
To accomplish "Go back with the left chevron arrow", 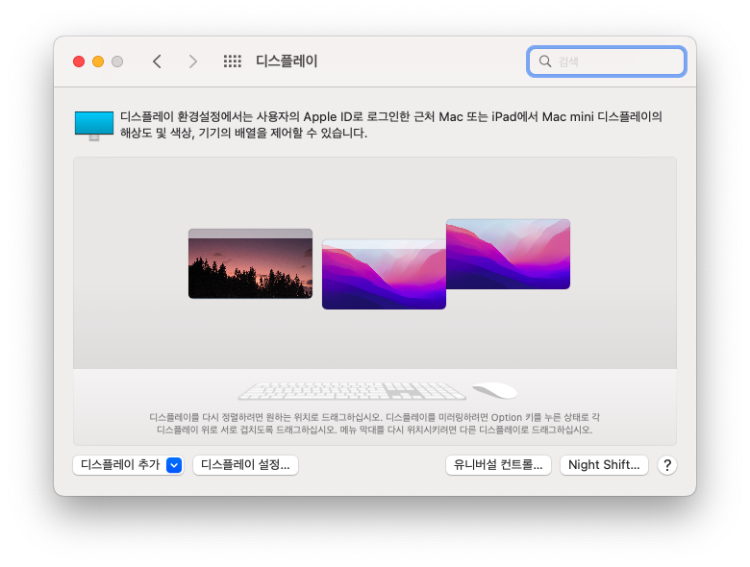I will (x=157, y=62).
